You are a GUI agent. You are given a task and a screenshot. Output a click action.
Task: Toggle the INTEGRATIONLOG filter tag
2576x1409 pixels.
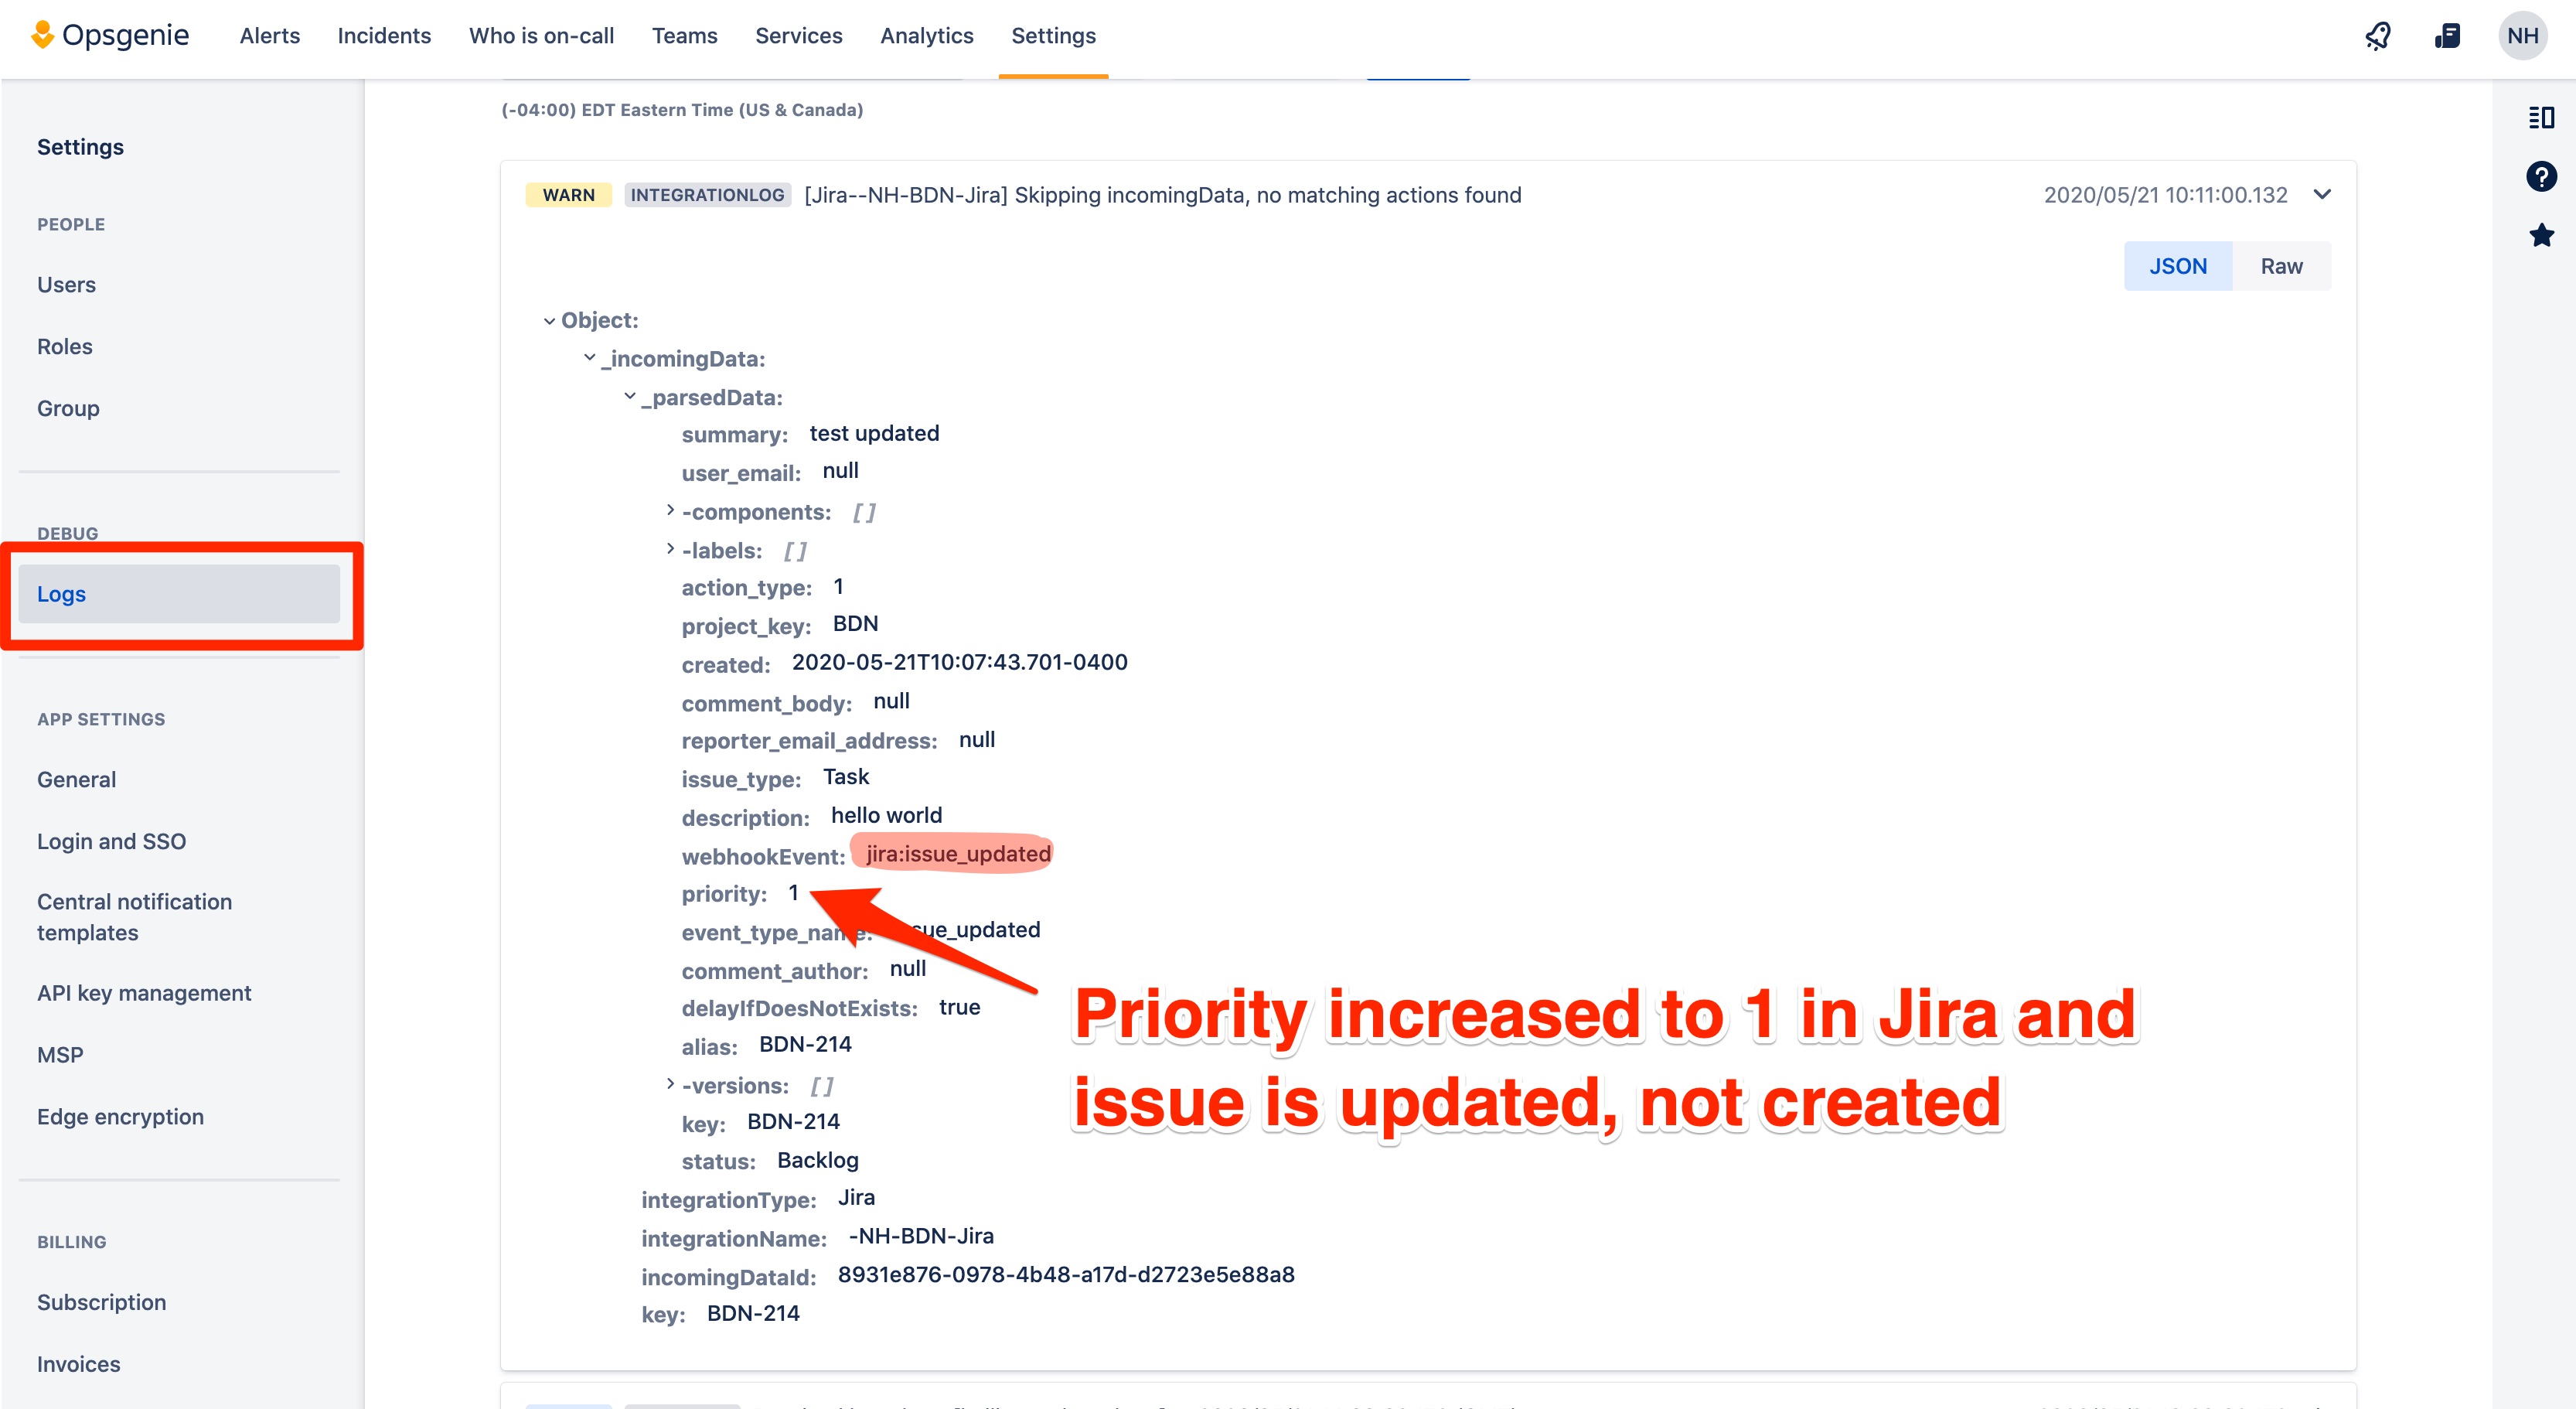pos(706,194)
